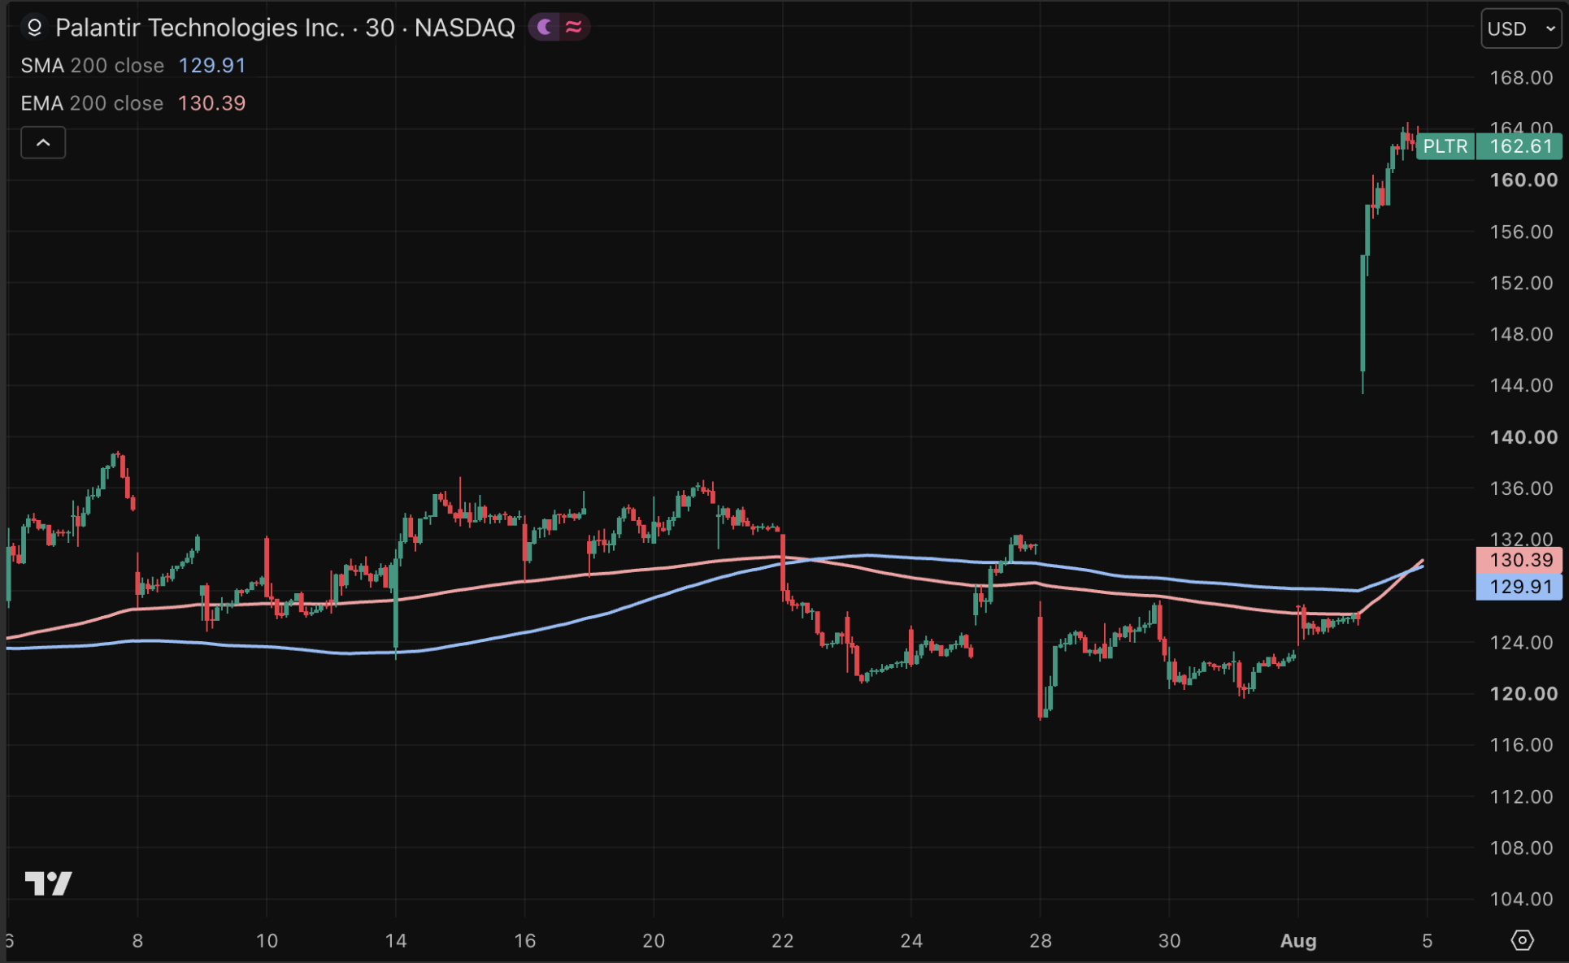Image resolution: width=1569 pixels, height=963 pixels.
Task: Click the symbol icon beside Palantir Technologies
Action: click(x=34, y=28)
